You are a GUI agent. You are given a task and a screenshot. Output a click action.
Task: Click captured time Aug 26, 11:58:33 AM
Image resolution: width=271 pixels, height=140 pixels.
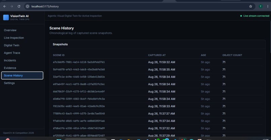click(161, 106)
